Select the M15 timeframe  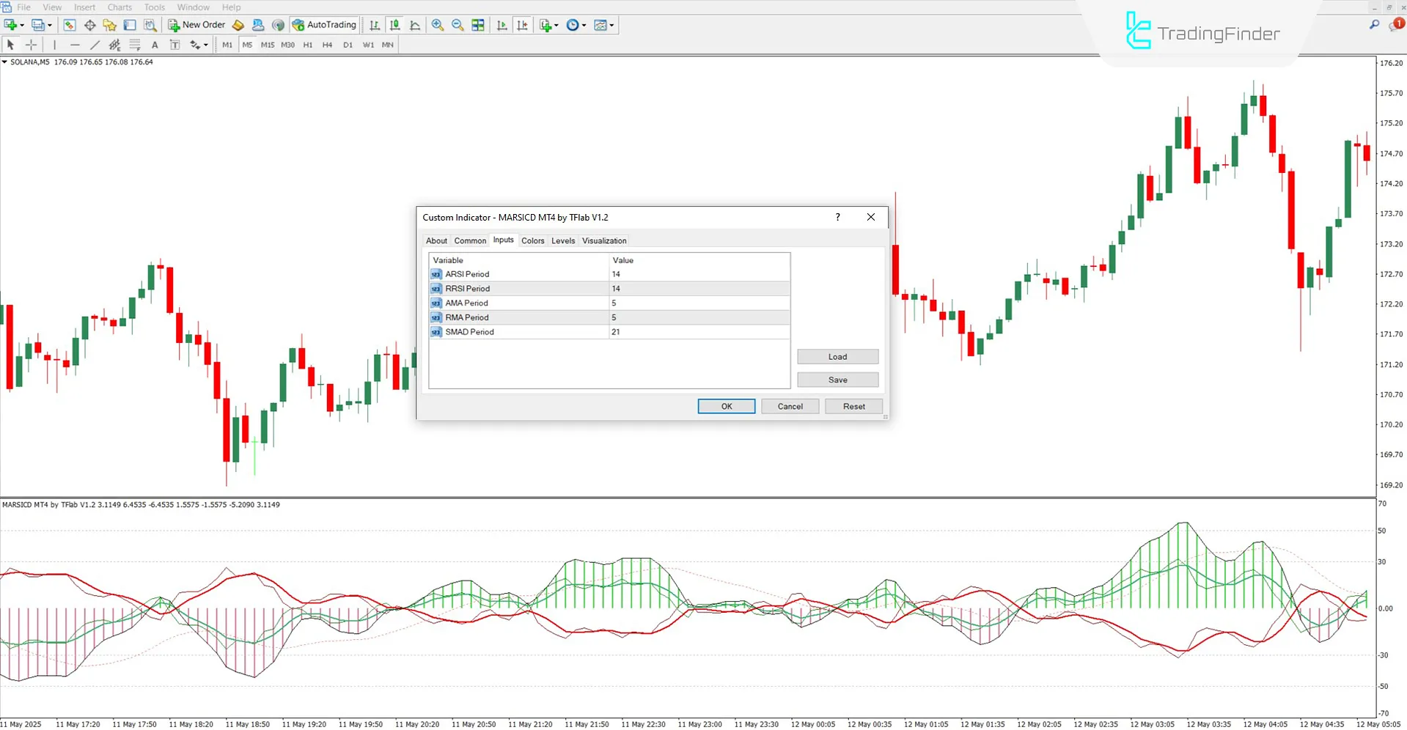(267, 45)
